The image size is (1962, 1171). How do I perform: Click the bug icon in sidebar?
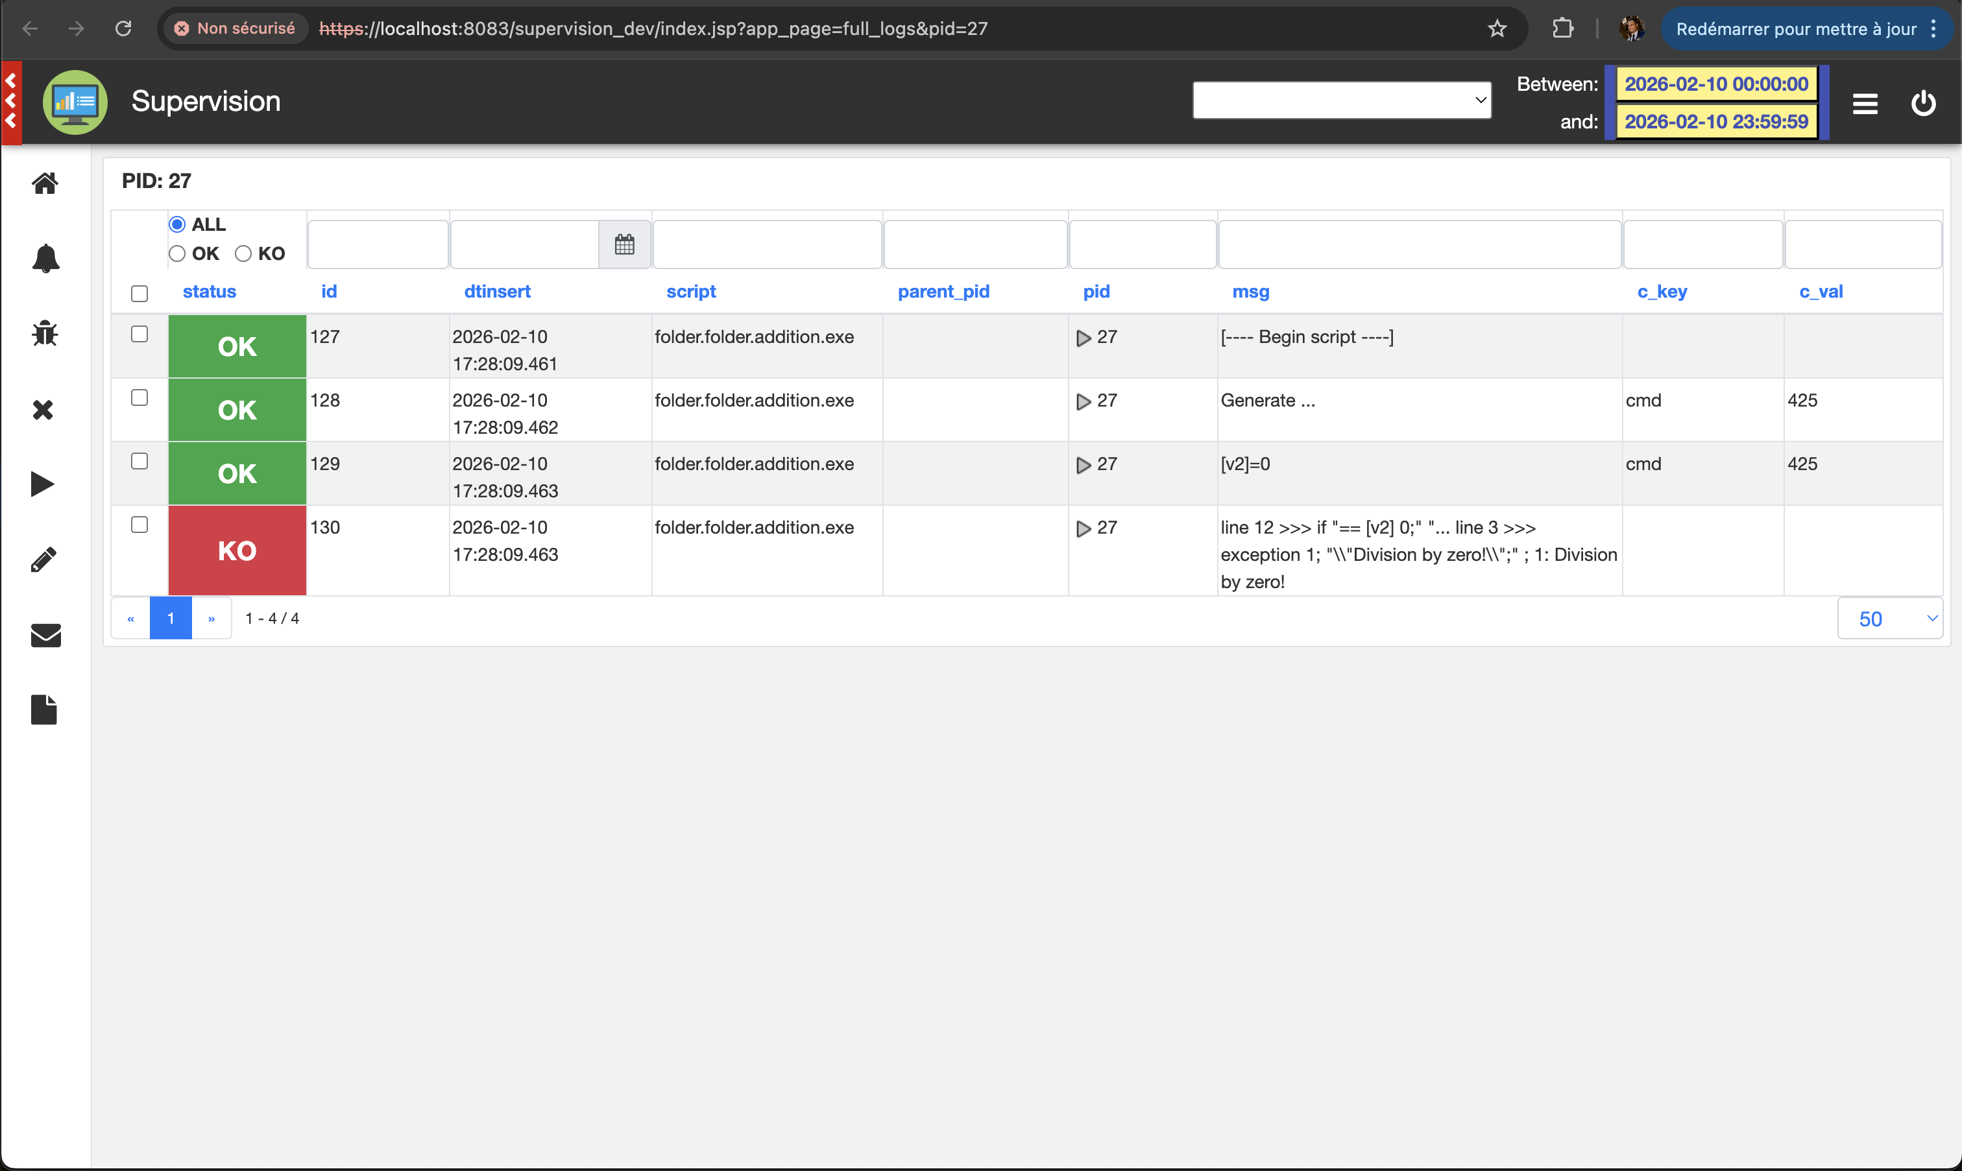tap(45, 334)
